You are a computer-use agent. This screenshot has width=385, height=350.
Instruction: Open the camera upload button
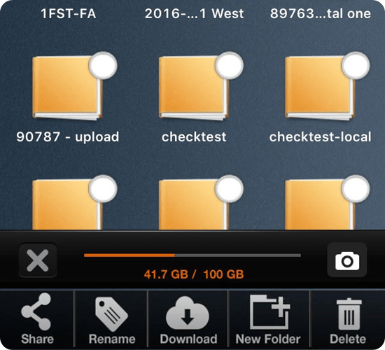coord(347,260)
